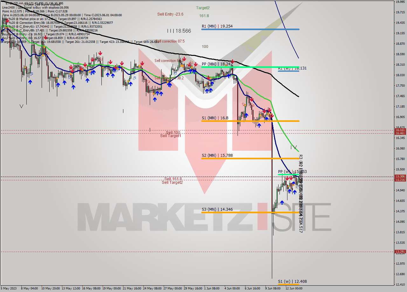407x292 pixels.
Task: Click the red 16.461 price tag
Action: click(x=400, y=134)
